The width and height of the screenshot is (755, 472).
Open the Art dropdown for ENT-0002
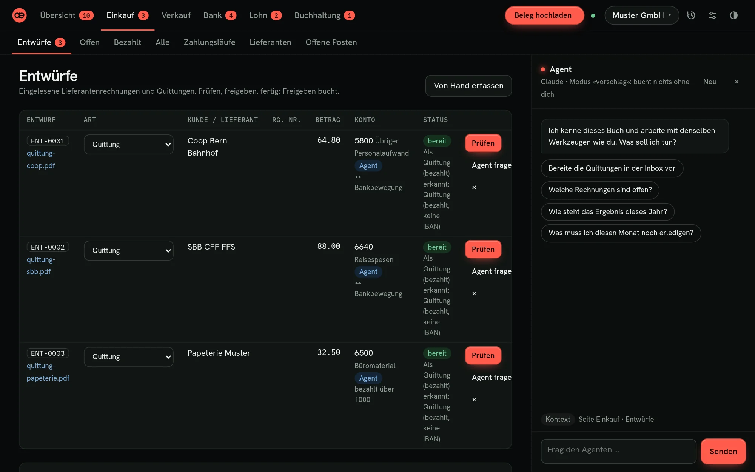point(129,251)
